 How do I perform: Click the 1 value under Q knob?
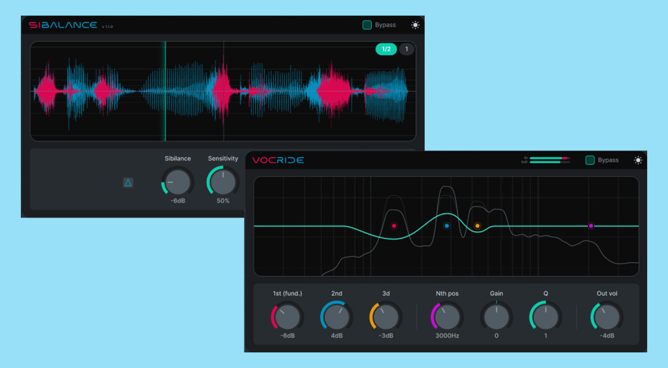coord(545,335)
